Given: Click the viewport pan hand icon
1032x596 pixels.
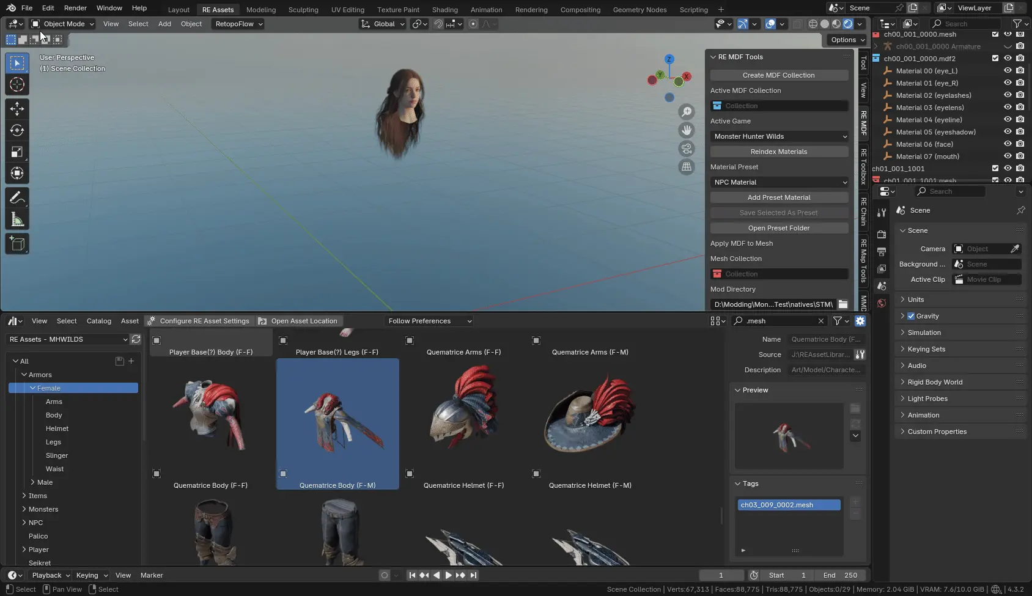Looking at the screenshot, I should point(687,130).
